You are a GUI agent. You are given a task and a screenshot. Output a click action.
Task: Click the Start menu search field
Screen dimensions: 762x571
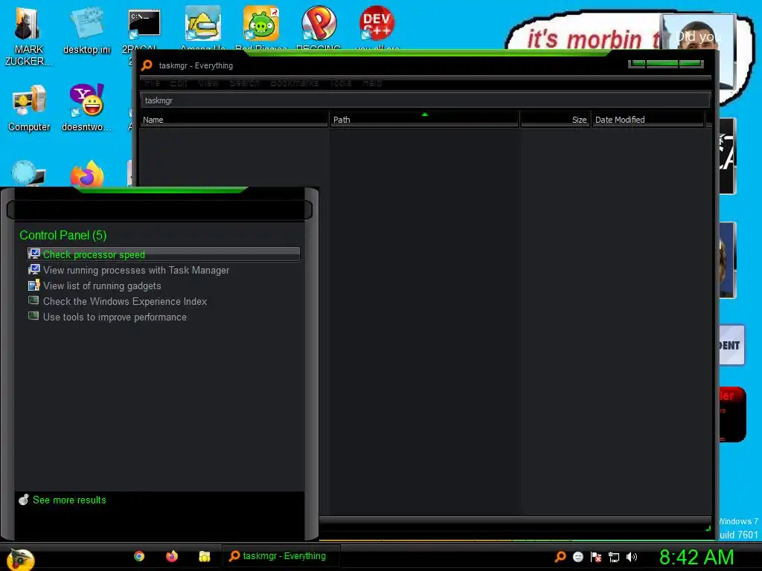pos(159,210)
